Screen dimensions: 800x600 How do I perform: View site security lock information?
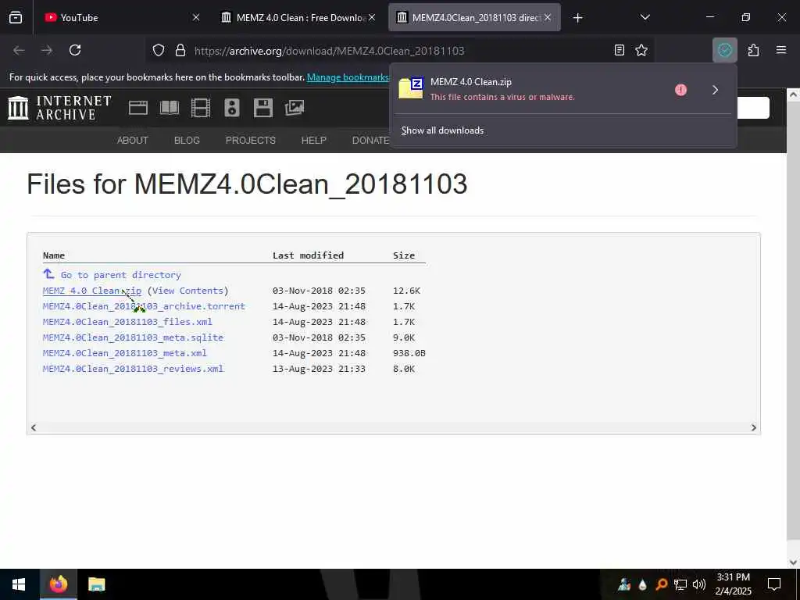coord(180,51)
